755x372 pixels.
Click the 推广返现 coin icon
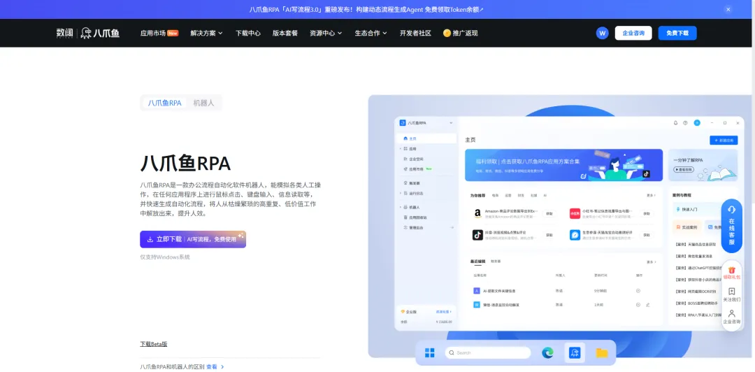click(447, 34)
